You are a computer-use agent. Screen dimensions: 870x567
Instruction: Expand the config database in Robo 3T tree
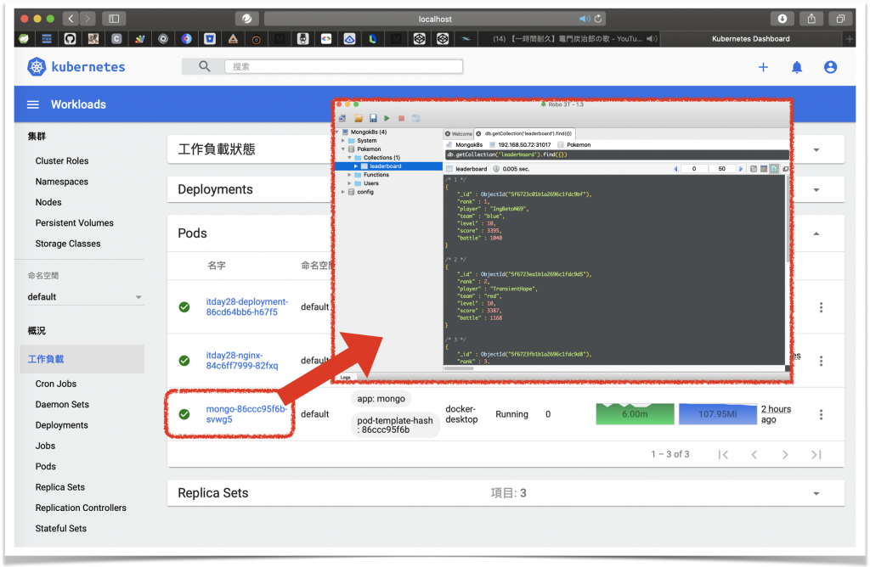pos(343,192)
